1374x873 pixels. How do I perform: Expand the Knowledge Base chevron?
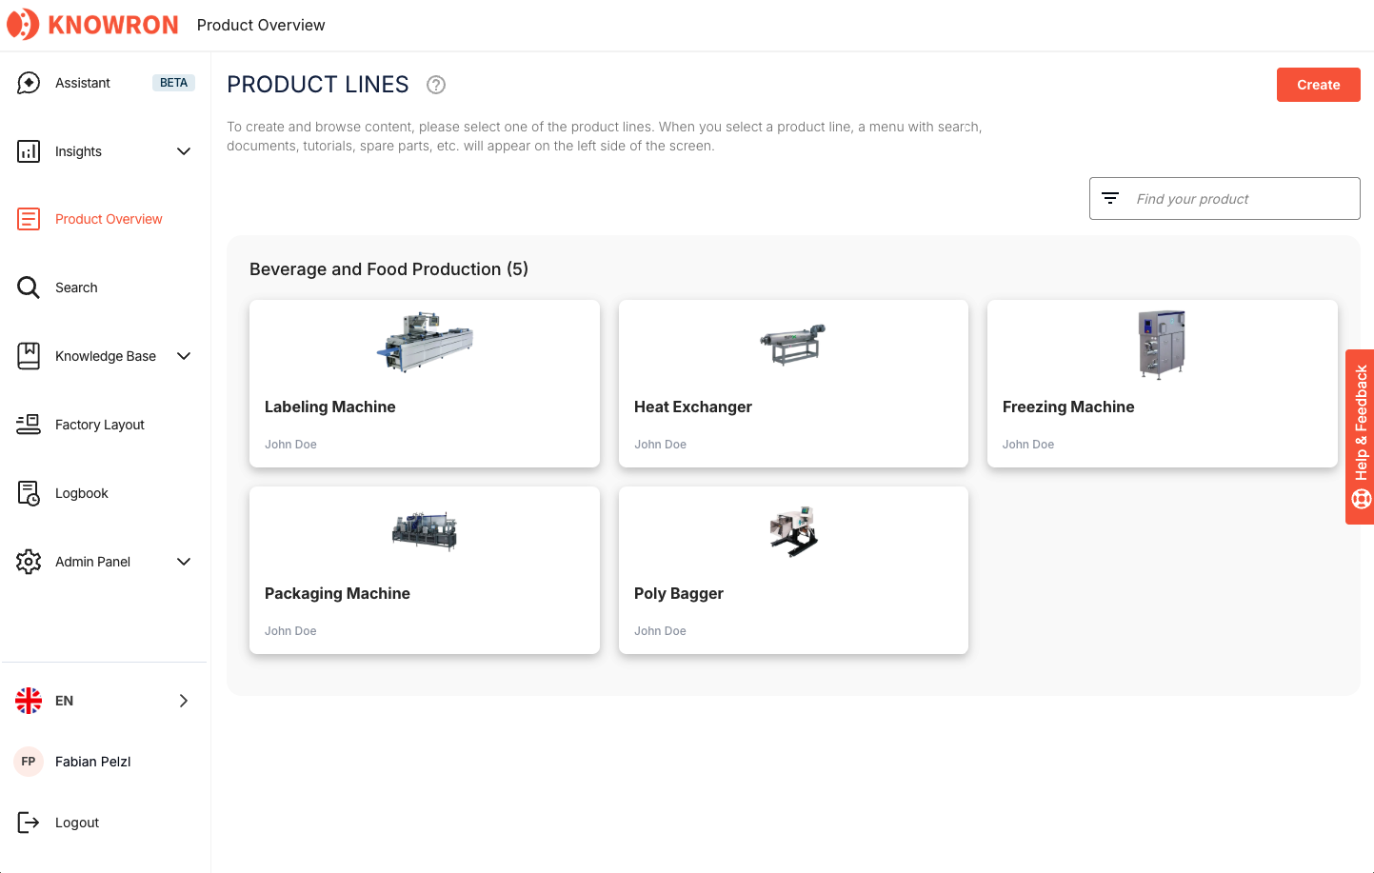coord(184,356)
